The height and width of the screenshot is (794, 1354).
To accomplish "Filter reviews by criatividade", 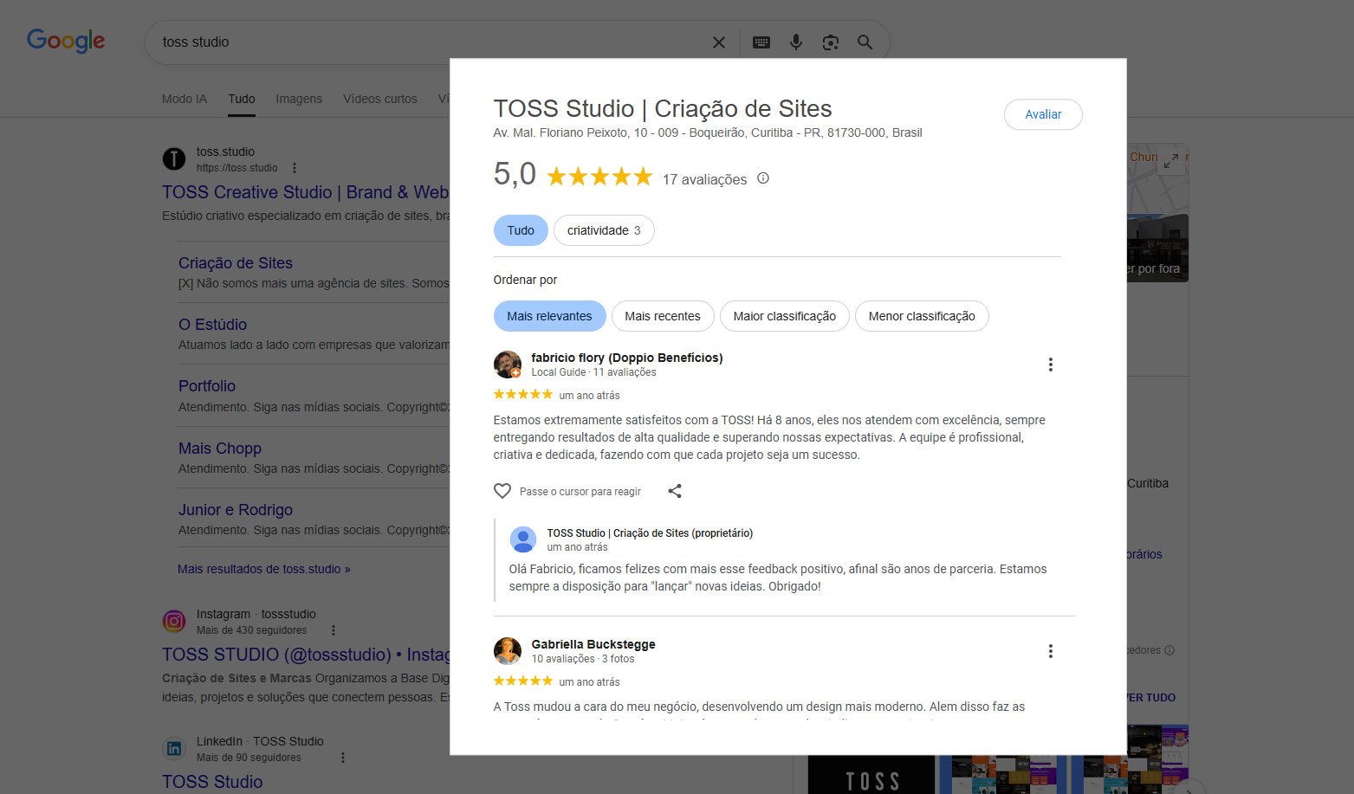I will (604, 230).
